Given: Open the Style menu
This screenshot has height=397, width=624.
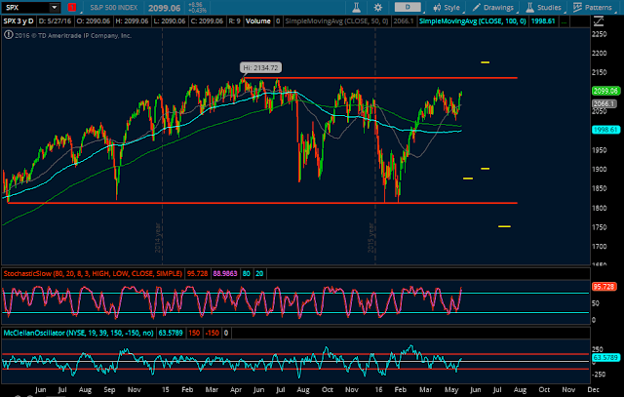Looking at the screenshot, I should tap(447, 7).
